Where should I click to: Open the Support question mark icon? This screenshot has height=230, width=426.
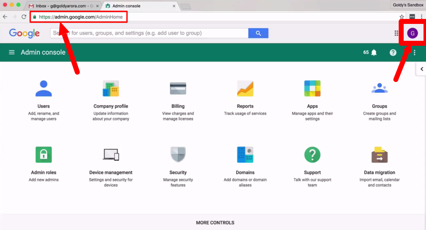(x=312, y=155)
